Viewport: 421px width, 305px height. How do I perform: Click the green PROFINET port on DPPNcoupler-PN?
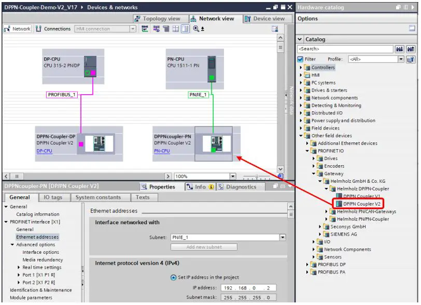tap(214, 150)
